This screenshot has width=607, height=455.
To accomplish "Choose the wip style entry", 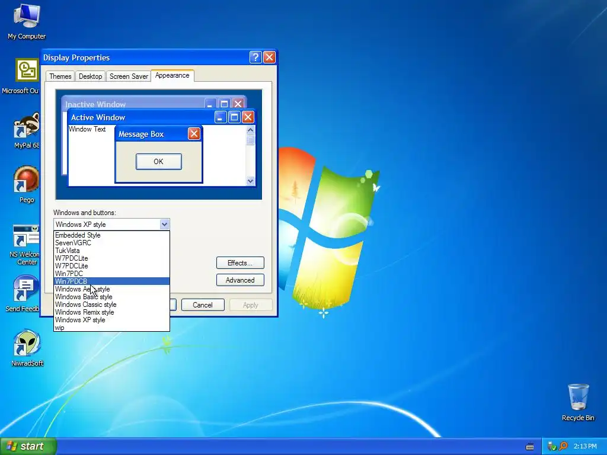I will click(111, 328).
